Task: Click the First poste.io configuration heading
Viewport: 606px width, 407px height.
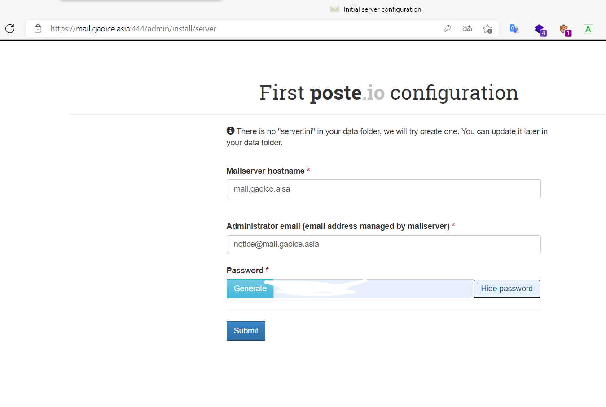Action: (x=389, y=93)
